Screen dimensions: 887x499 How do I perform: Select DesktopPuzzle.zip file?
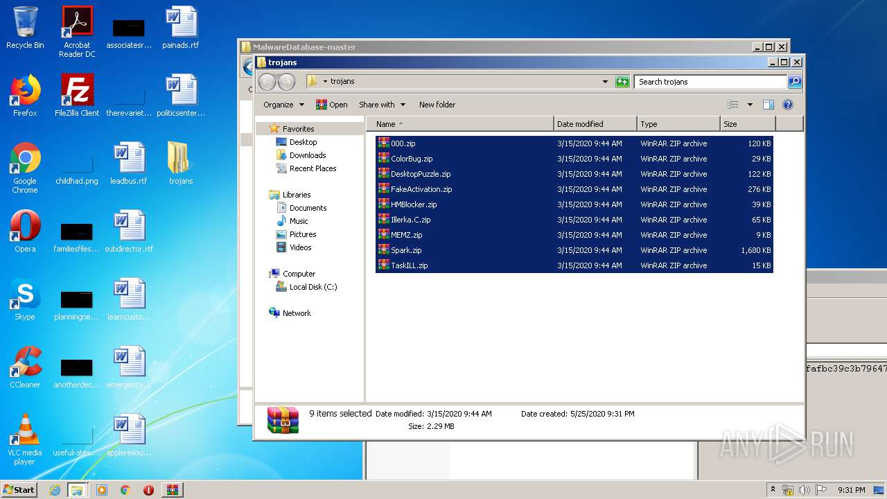coord(574,174)
